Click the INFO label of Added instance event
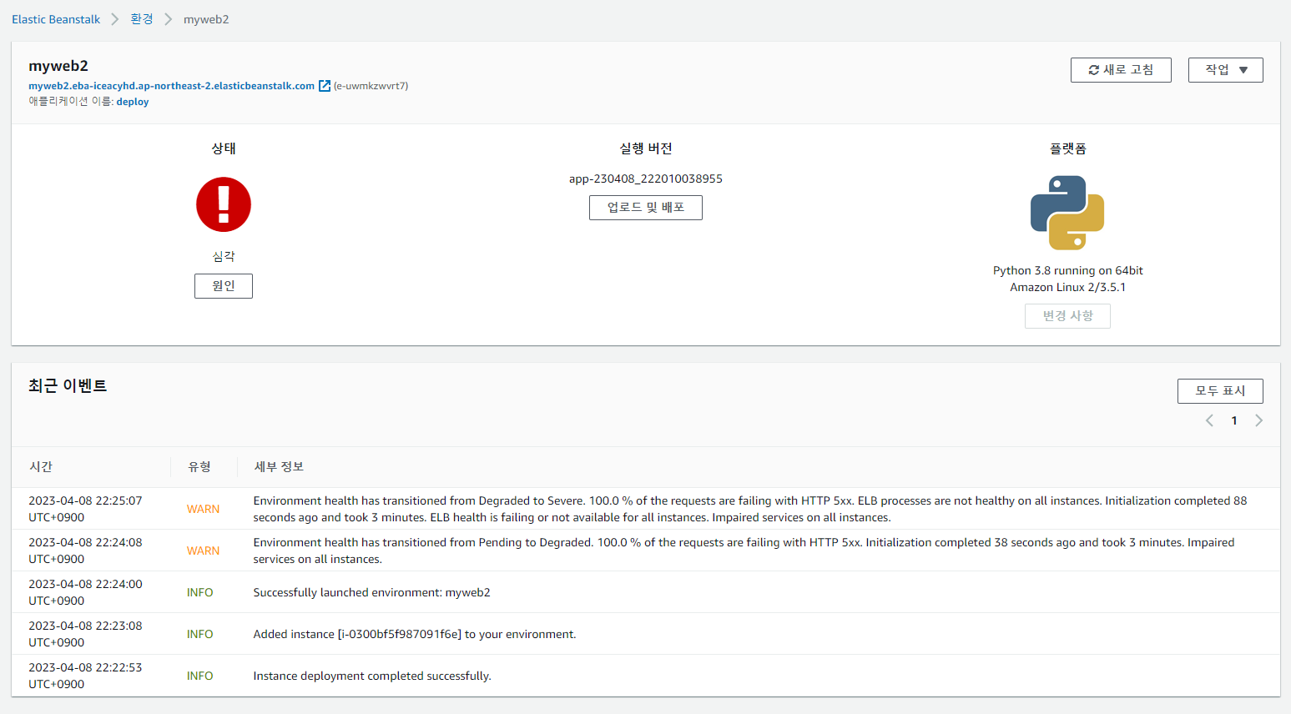 199,634
